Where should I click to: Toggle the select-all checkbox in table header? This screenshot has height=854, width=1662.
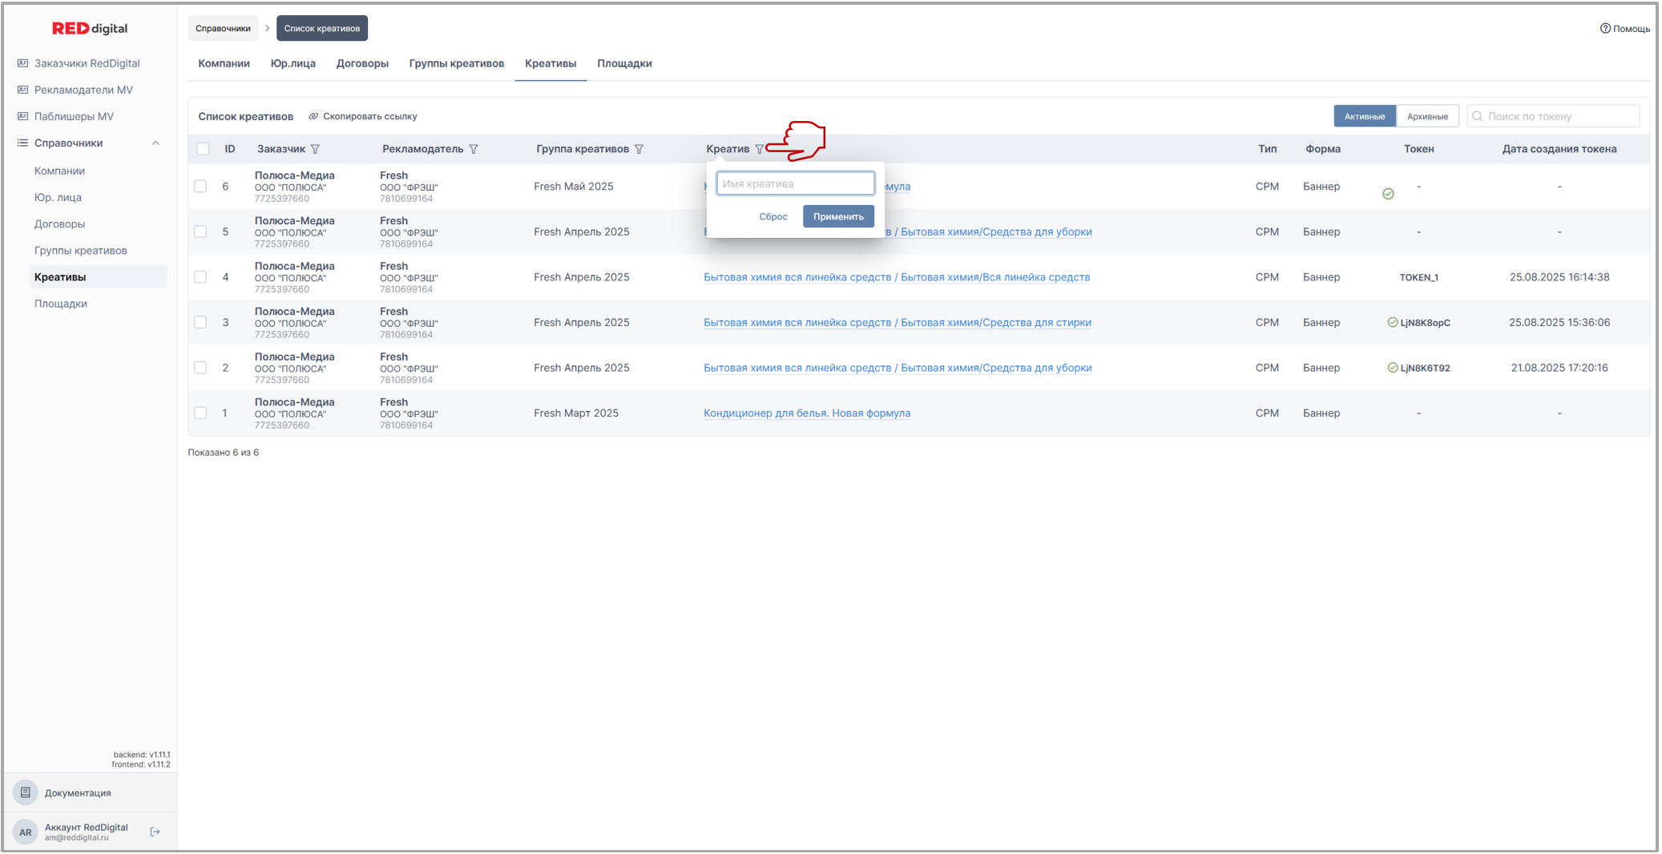(x=203, y=149)
